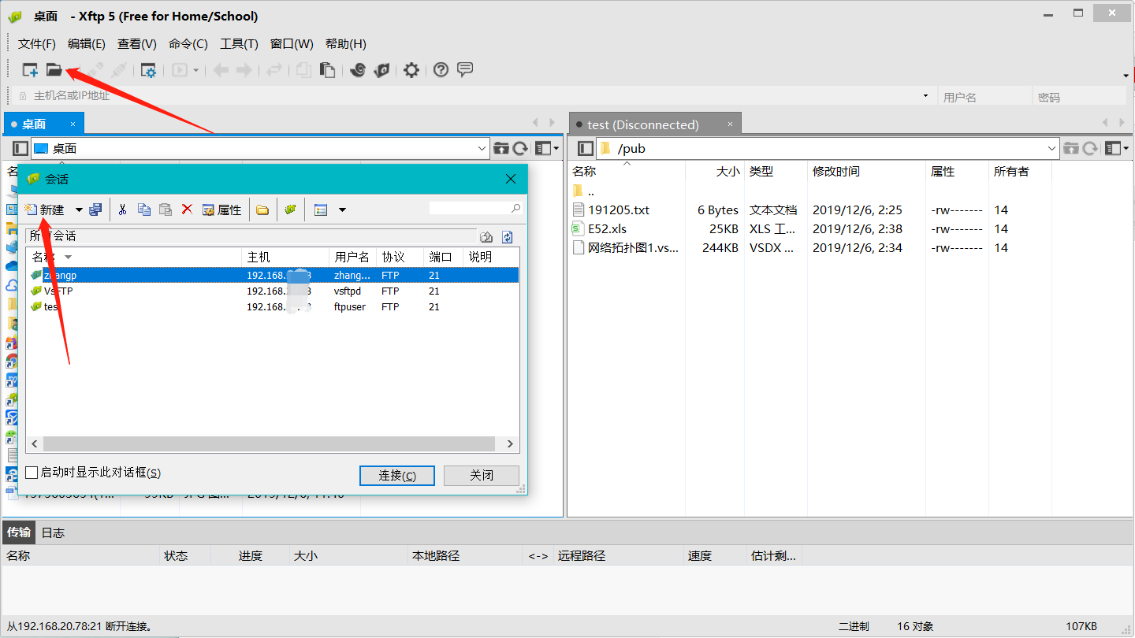The image size is (1135, 638).
Task: Open the Options gear icon
Action: click(x=411, y=70)
